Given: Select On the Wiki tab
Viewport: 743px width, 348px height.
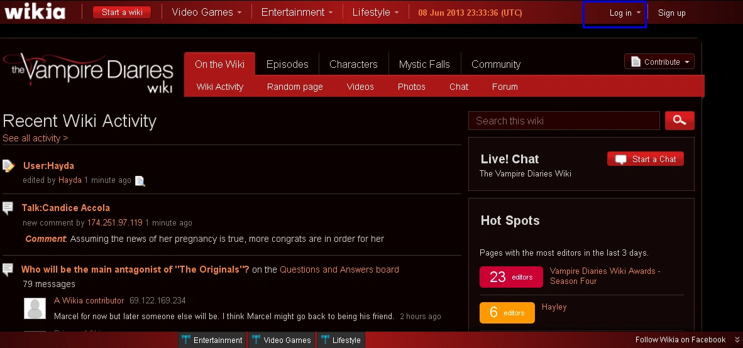Looking at the screenshot, I should coord(219,65).
